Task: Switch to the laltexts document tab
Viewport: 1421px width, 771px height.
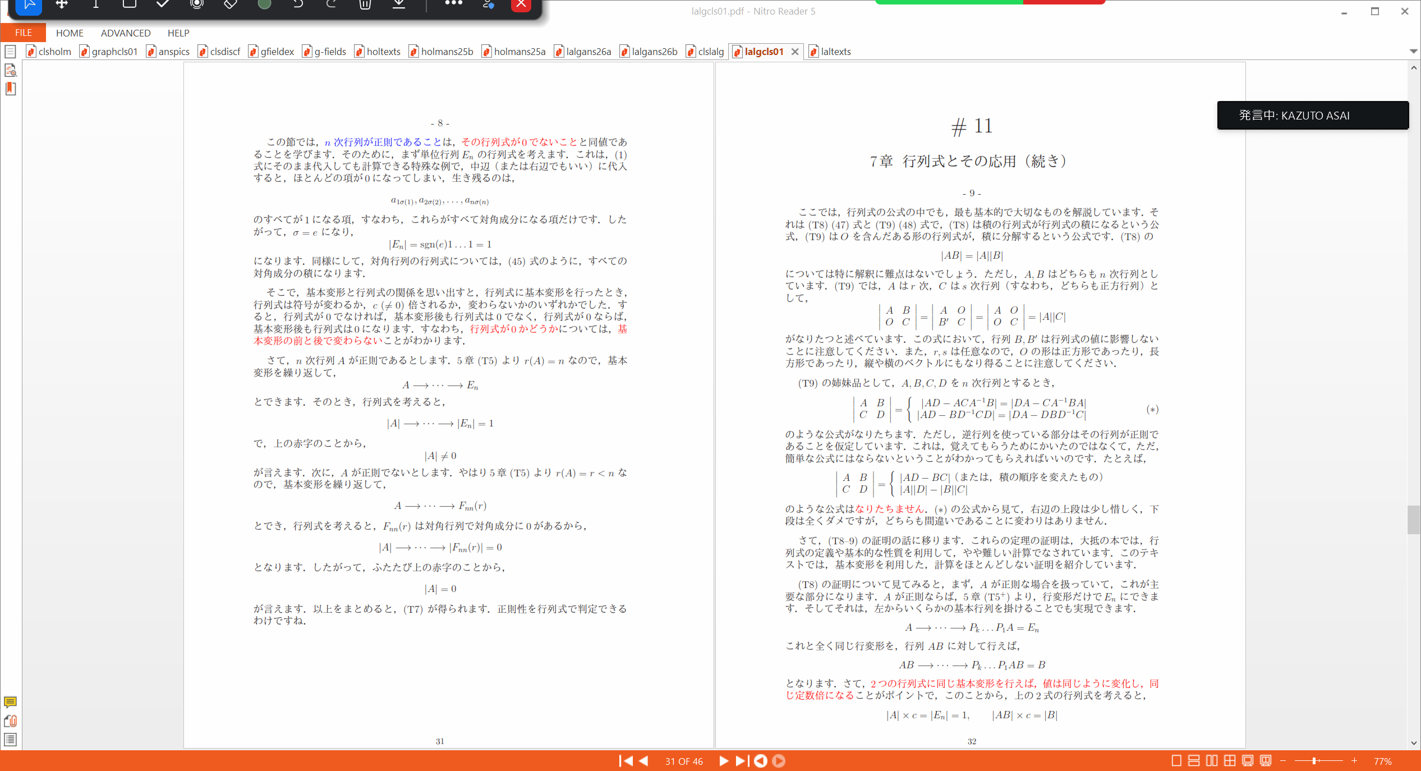Action: (x=830, y=52)
